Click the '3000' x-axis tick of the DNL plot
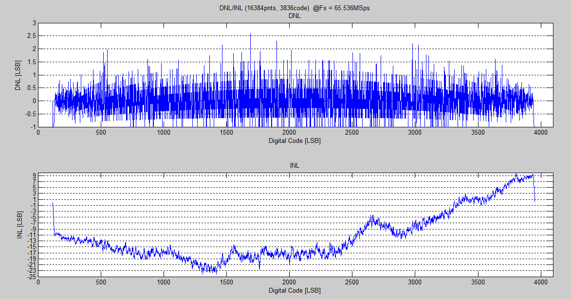The height and width of the screenshot is (299, 571). click(x=415, y=133)
